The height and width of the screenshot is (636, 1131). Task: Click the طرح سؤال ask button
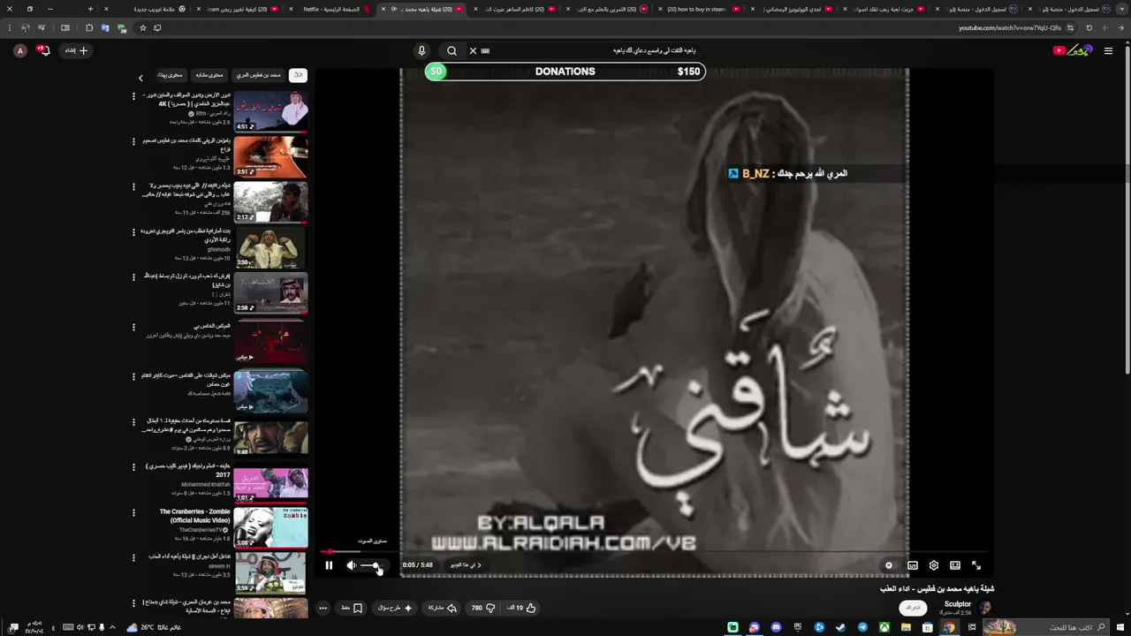[395, 608]
